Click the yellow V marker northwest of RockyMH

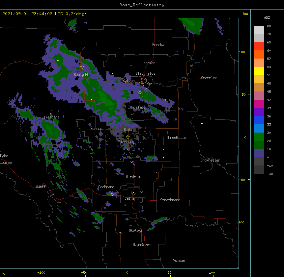(58, 61)
